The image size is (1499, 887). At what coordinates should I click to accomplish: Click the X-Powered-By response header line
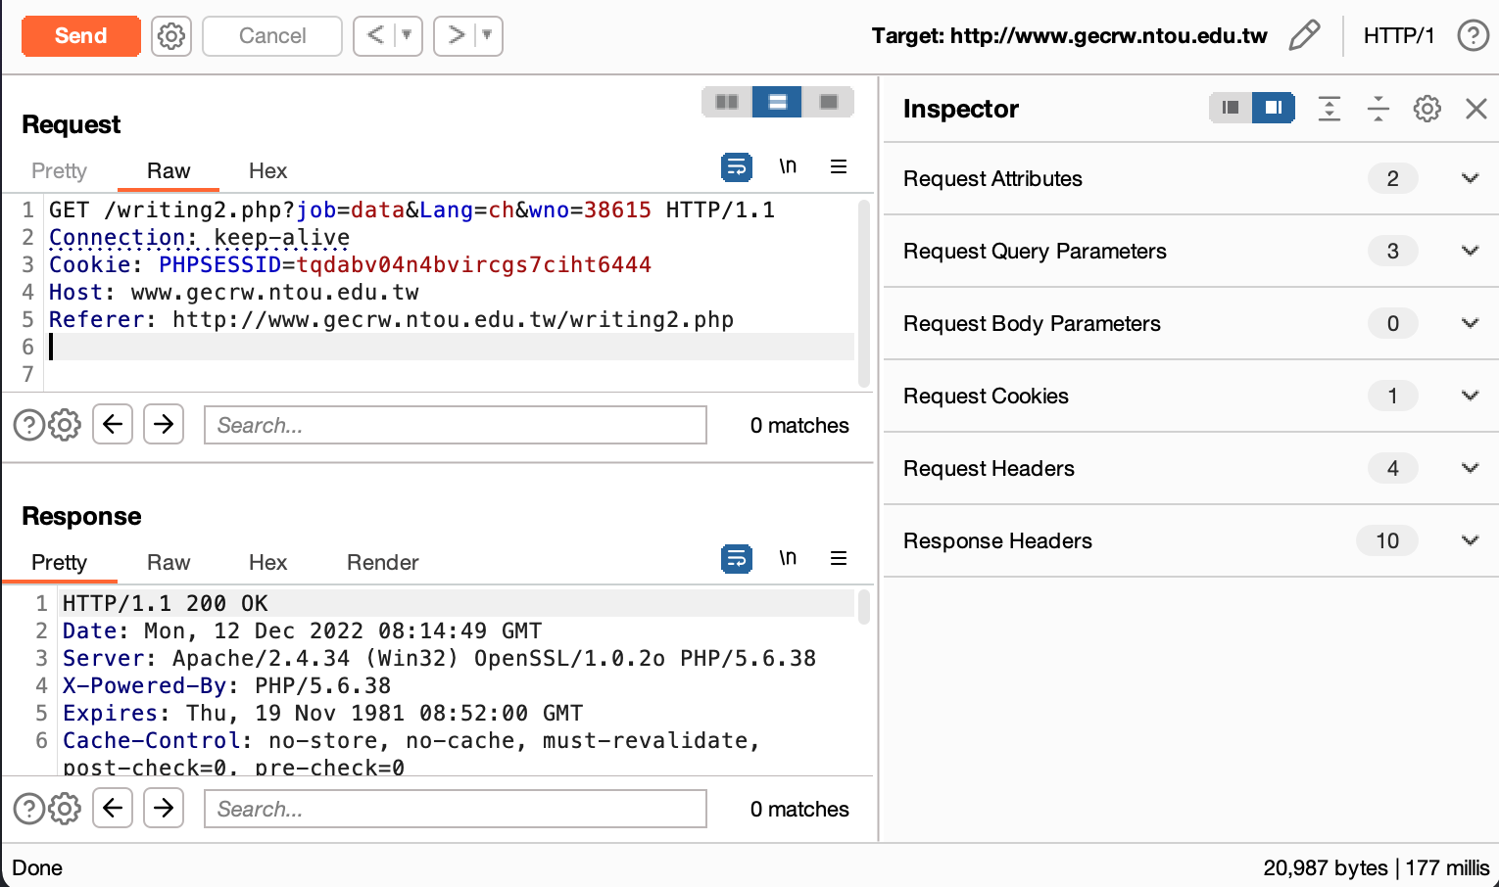coord(226,686)
